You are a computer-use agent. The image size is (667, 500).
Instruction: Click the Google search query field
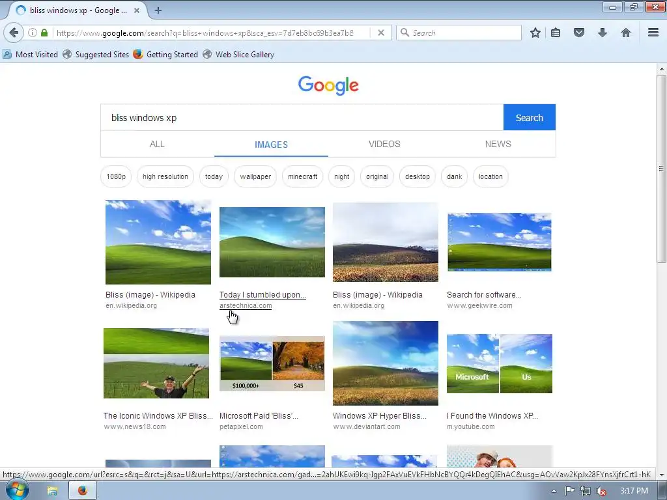pyautogui.click(x=302, y=118)
